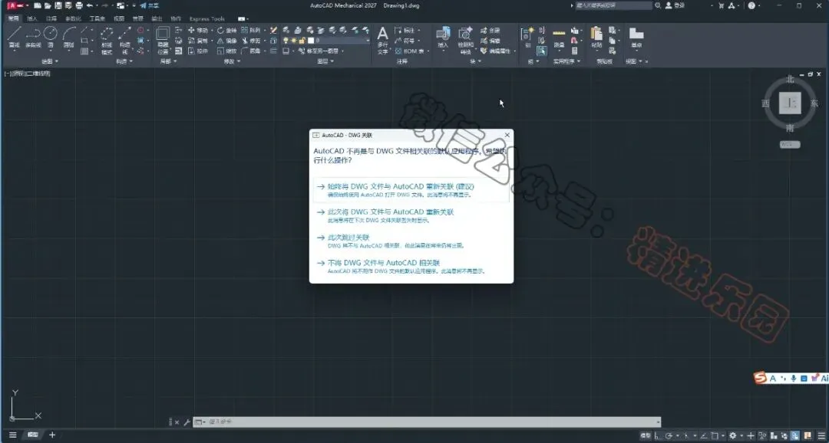The height and width of the screenshot is (443, 829).
Task: Add a new layout tab with plus button
Action: pos(52,435)
